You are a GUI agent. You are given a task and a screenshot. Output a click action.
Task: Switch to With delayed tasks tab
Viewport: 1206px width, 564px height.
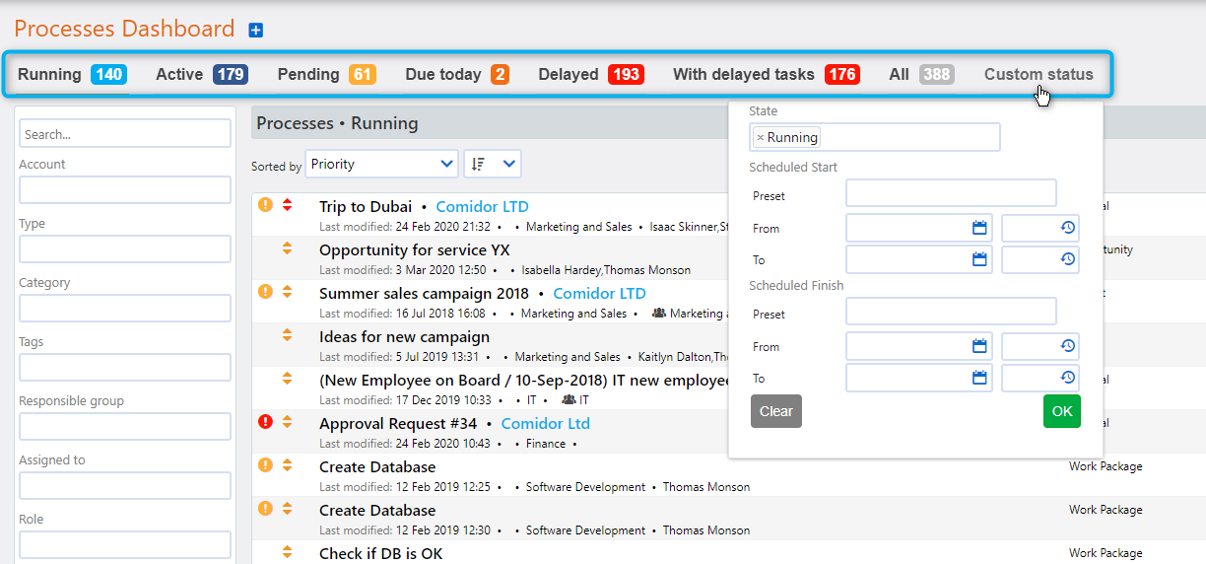click(767, 74)
